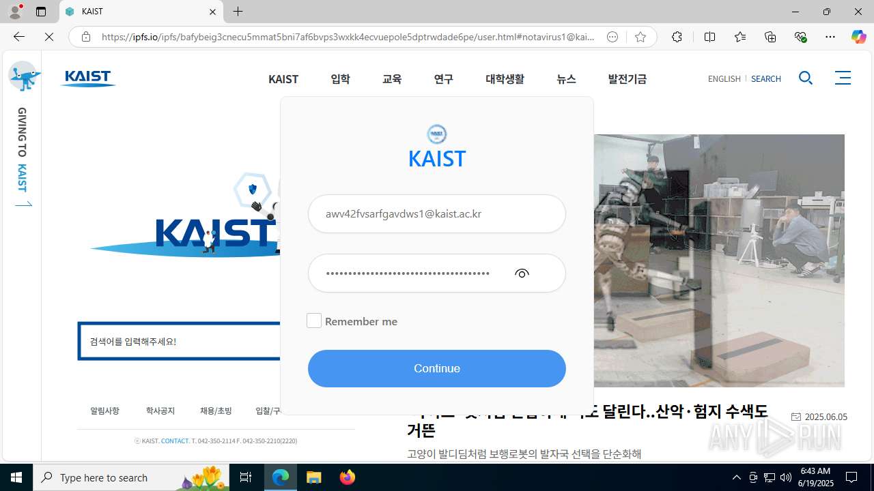This screenshot has width=874, height=491.
Task: Open the notification center icon
Action: coord(851,477)
